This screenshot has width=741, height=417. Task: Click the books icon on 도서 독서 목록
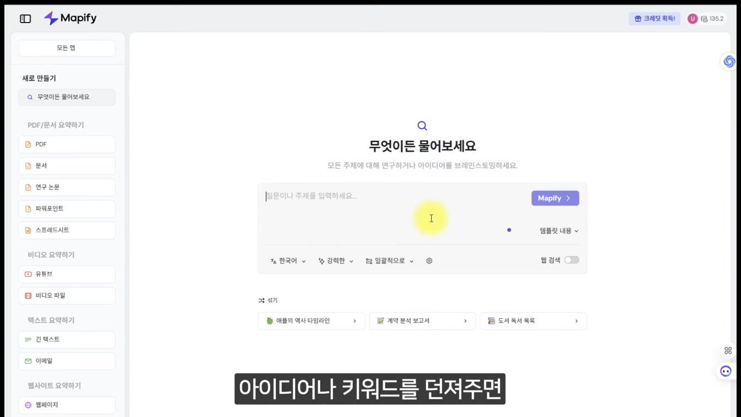(491, 321)
